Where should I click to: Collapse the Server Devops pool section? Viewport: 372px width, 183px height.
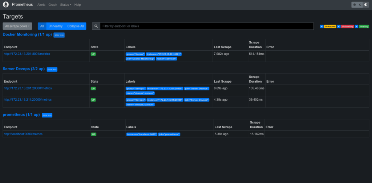pyautogui.click(x=52, y=69)
